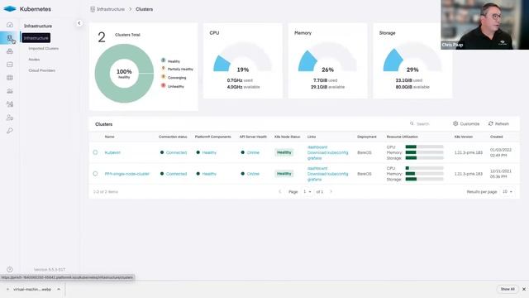Click the Name column header
529x298 pixels.
click(x=109, y=137)
